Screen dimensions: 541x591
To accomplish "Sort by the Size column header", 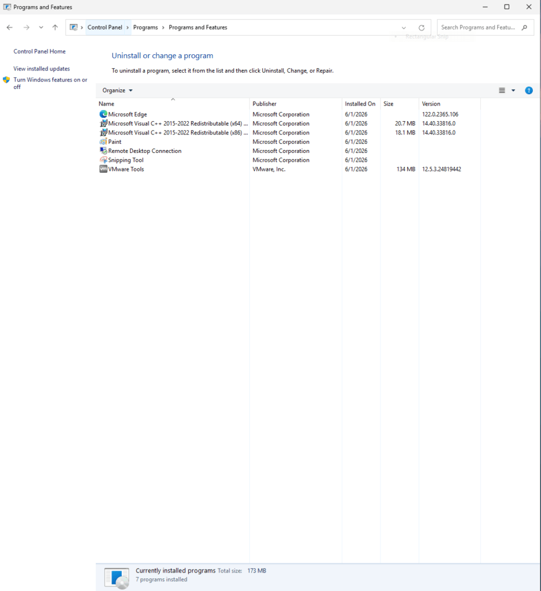I will click(400, 104).
